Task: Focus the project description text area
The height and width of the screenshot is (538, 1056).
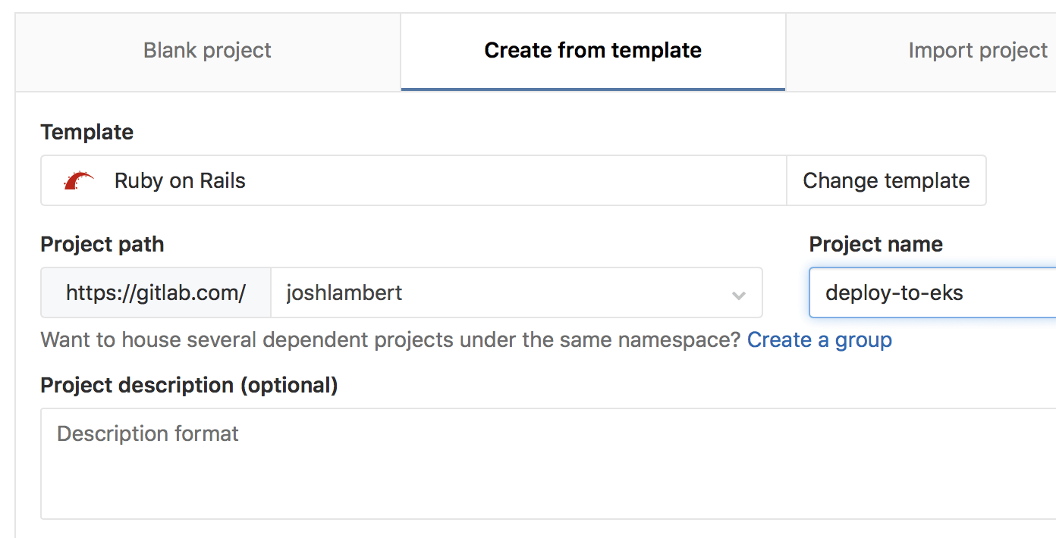Action: coord(531,462)
